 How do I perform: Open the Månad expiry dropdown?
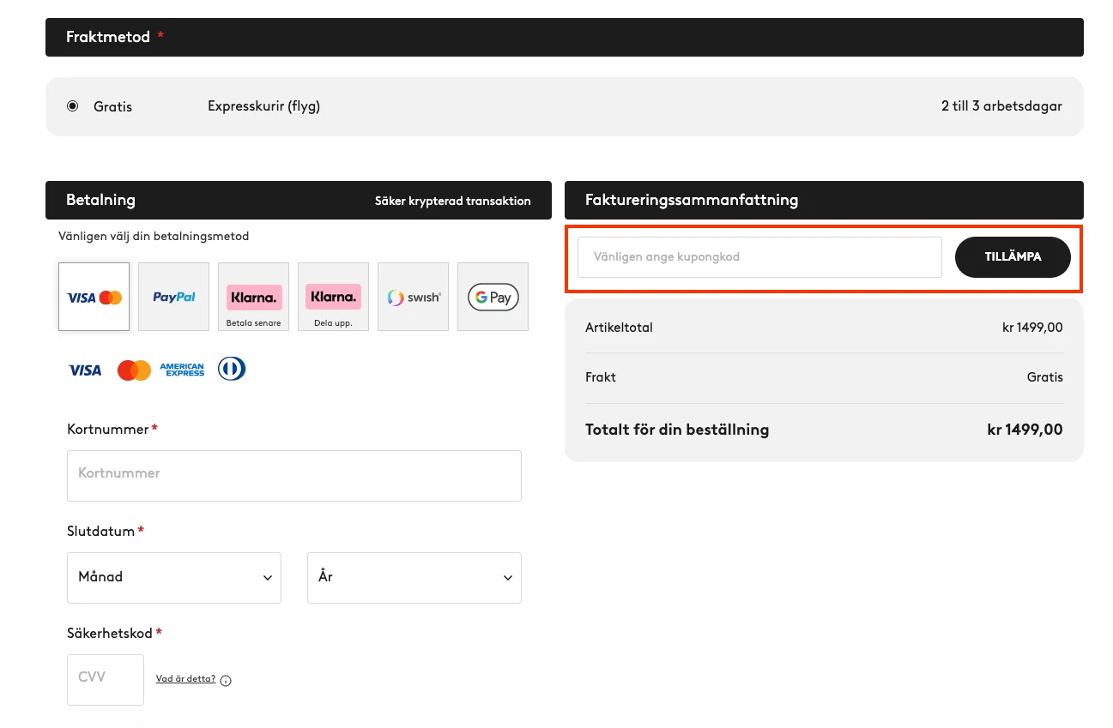pyautogui.click(x=174, y=577)
